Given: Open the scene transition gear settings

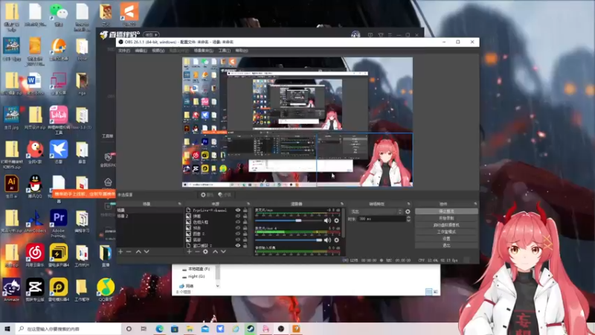Looking at the screenshot, I should [x=408, y=211].
